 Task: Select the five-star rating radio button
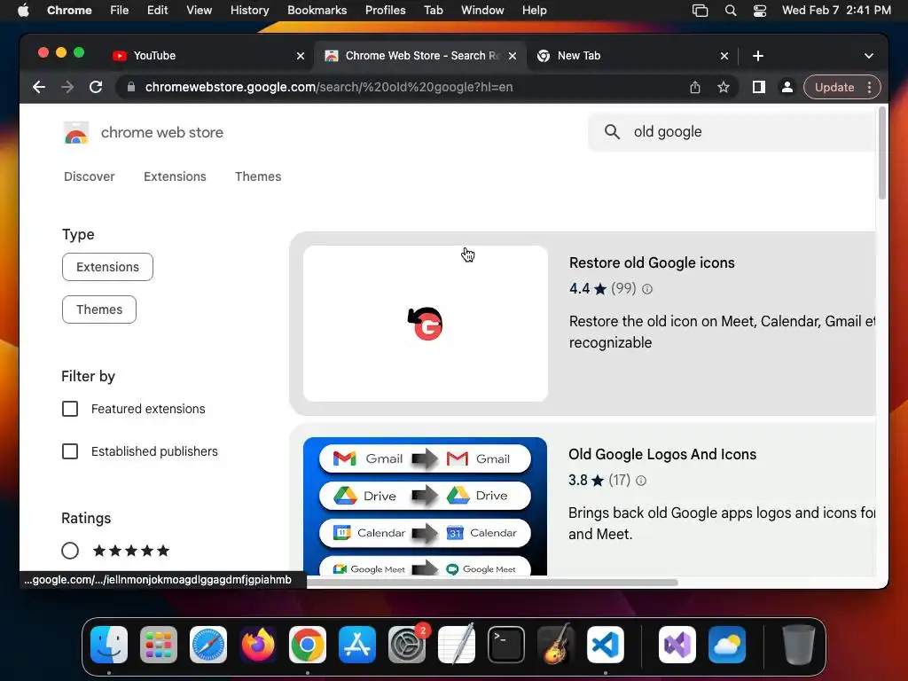70,551
